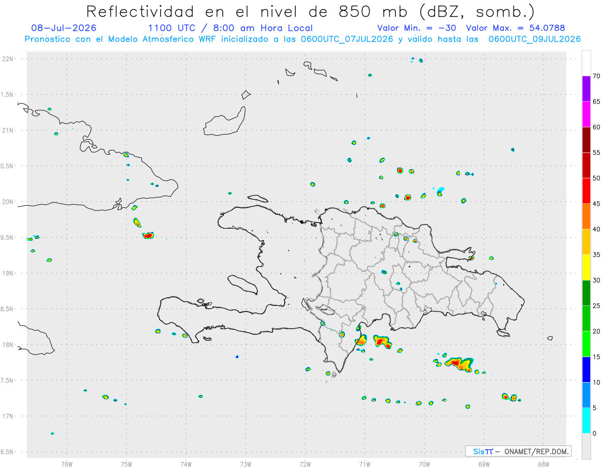Pick the yellow 30-35 dBZ color band
Screen dimensions: 610x471
(586, 267)
